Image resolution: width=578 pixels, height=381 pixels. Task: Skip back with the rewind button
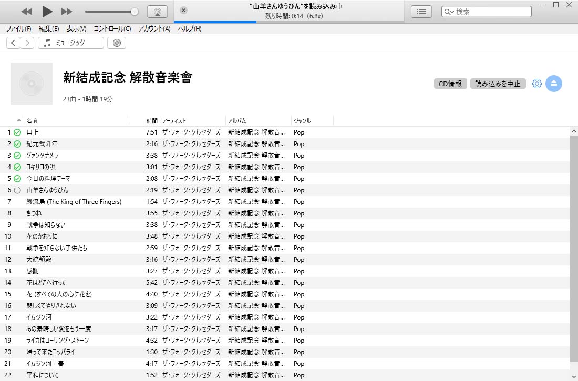27,11
